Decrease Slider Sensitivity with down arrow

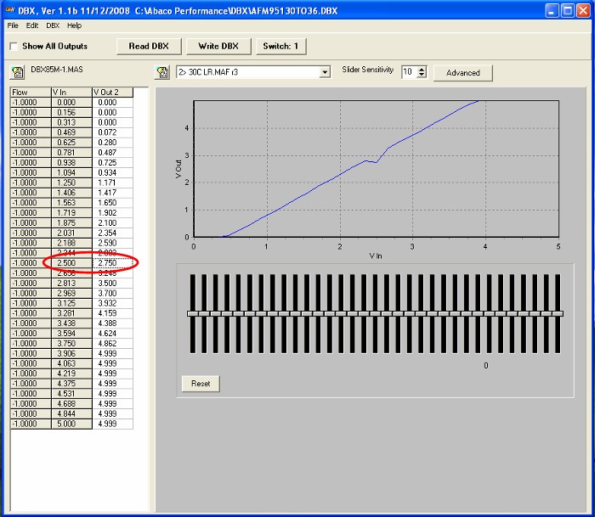[x=421, y=76]
